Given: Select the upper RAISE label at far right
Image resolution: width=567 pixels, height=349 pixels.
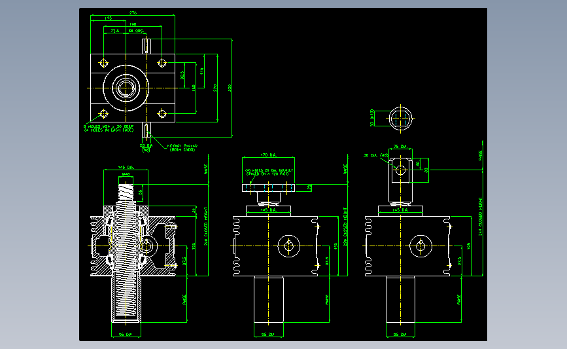Looking at the screenshot, I should point(480,156).
